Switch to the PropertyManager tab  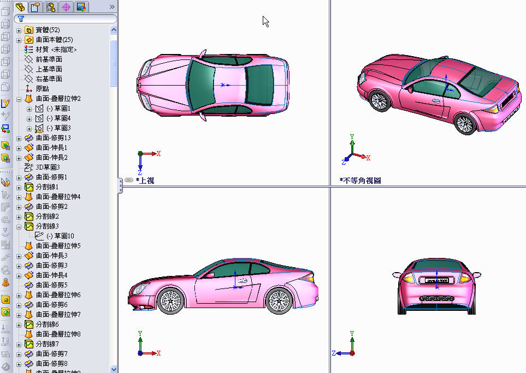tap(36, 7)
